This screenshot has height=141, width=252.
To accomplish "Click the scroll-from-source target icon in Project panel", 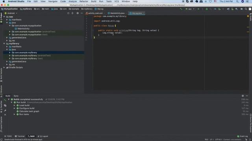I will tap(68, 13).
